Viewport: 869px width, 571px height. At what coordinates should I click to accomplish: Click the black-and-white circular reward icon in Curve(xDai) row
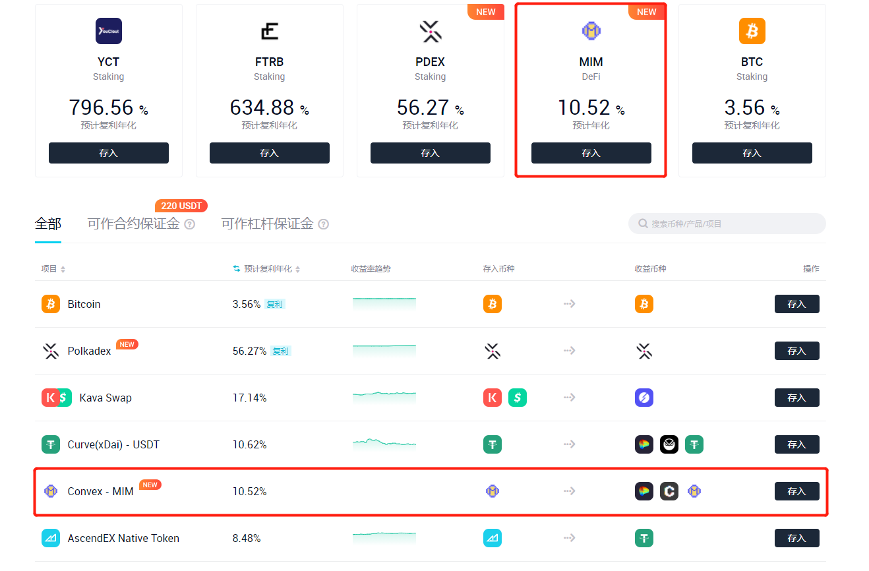click(x=669, y=444)
